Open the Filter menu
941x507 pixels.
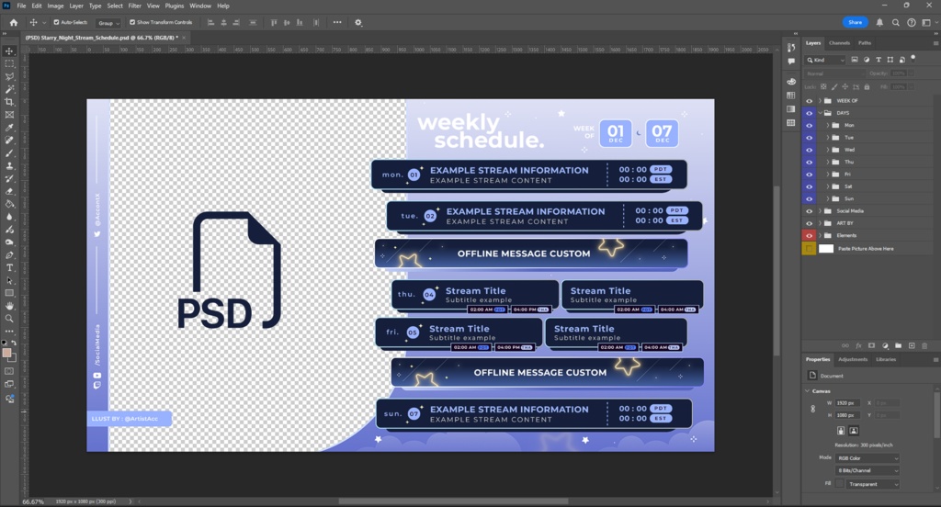[134, 6]
